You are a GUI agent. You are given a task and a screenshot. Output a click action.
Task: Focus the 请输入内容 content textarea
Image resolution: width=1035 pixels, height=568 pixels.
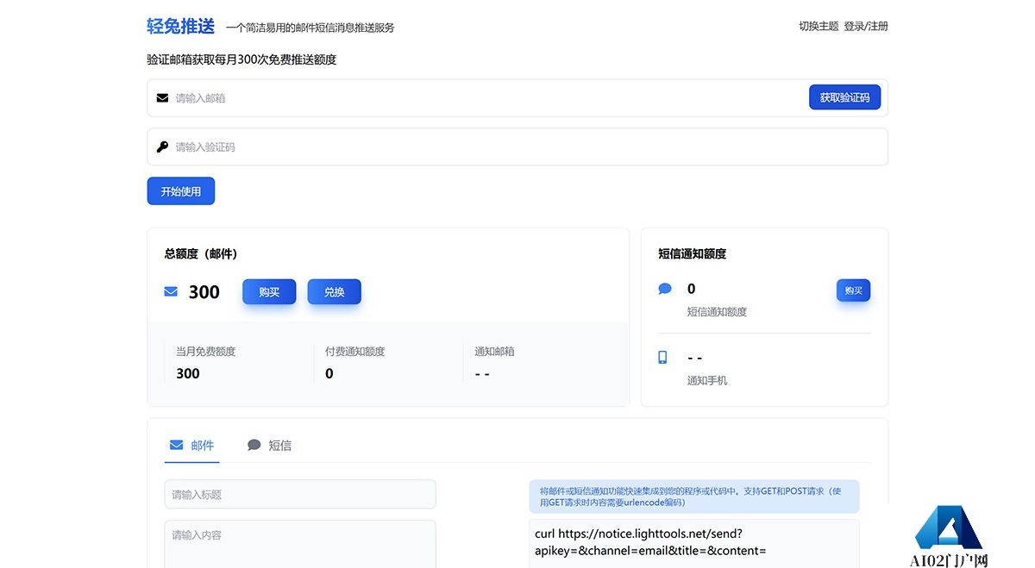click(300, 544)
